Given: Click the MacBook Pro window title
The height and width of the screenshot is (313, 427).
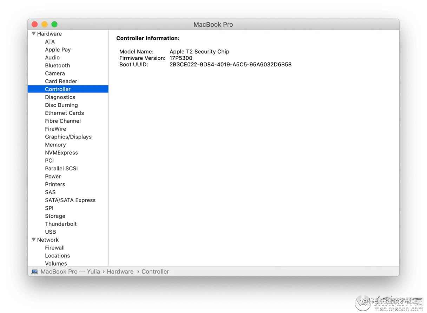Looking at the screenshot, I should (x=213, y=25).
